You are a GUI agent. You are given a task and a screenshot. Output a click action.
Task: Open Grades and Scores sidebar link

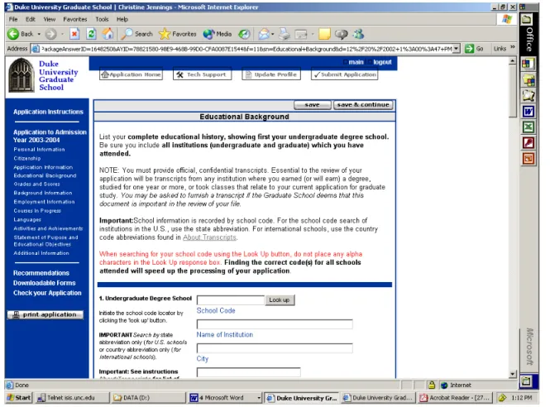[x=37, y=184]
